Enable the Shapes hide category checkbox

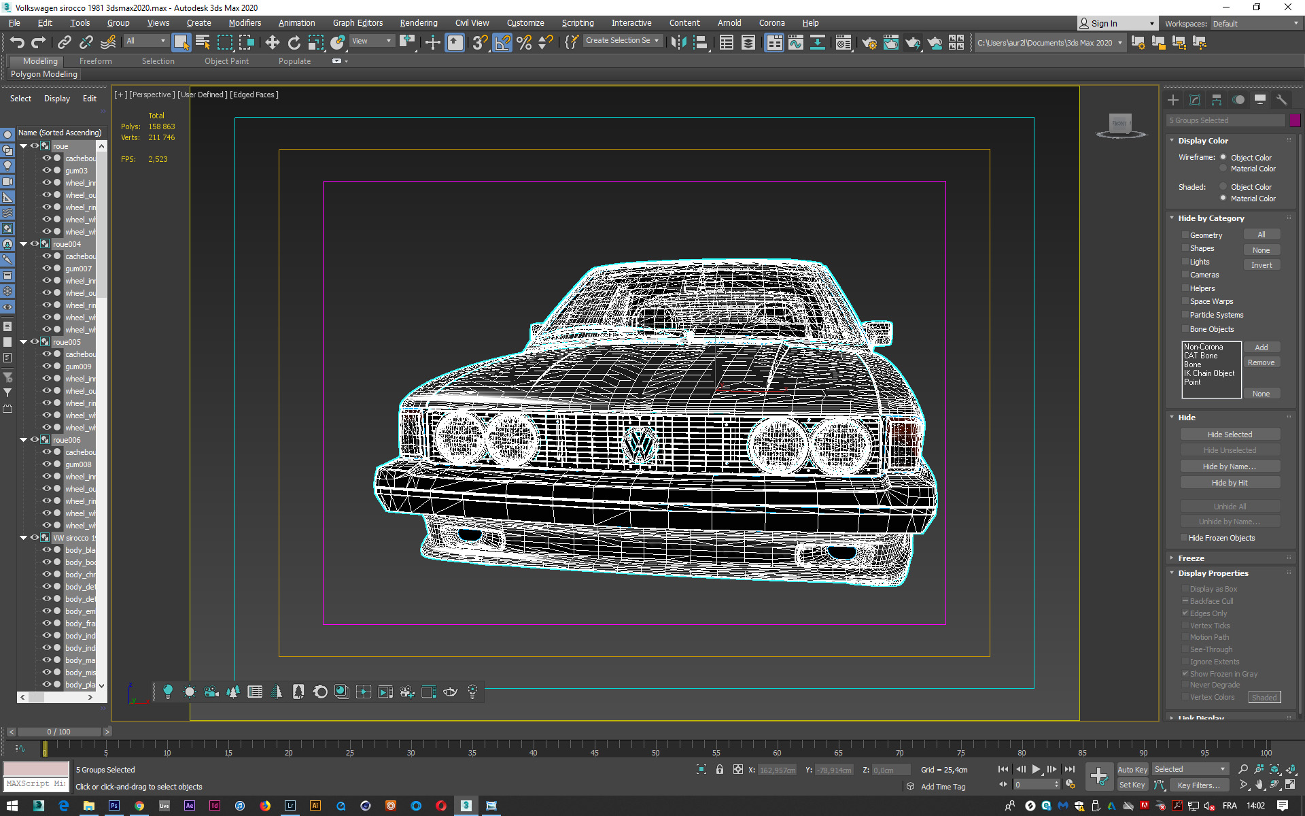click(x=1185, y=248)
